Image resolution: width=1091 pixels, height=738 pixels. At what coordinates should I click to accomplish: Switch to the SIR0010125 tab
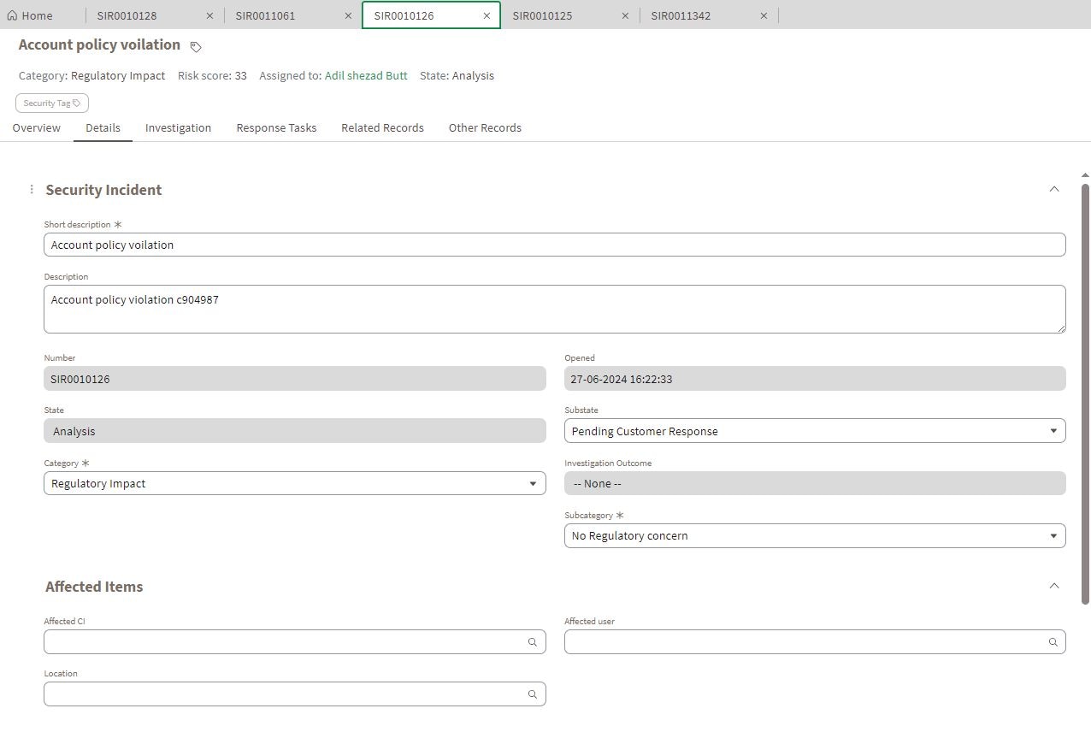(542, 15)
